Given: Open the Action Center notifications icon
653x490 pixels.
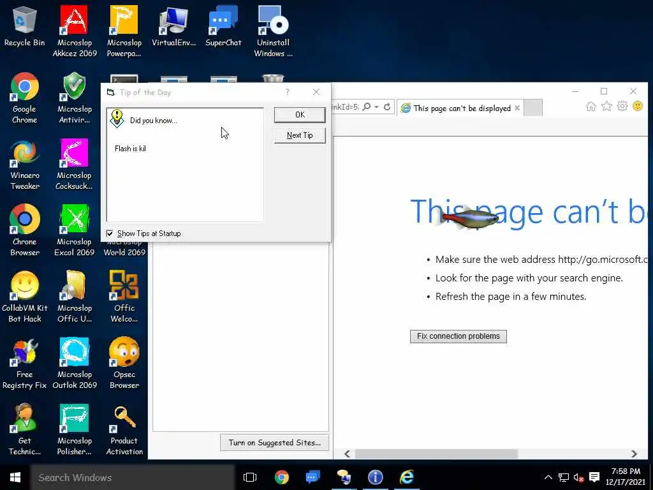Looking at the screenshot, I should [594, 477].
